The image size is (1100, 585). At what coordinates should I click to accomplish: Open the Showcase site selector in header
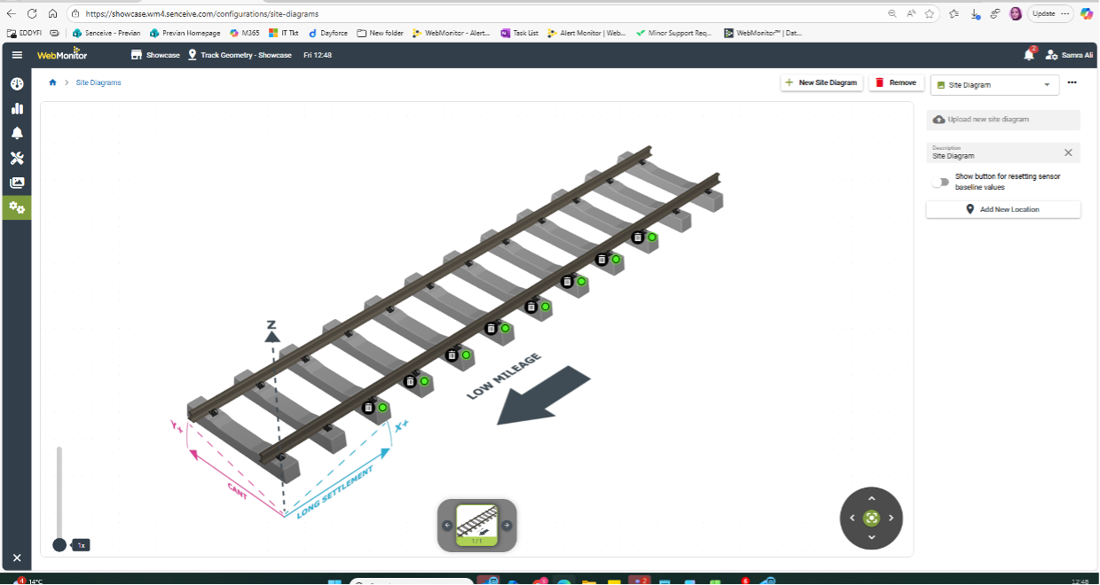pyautogui.click(x=155, y=55)
